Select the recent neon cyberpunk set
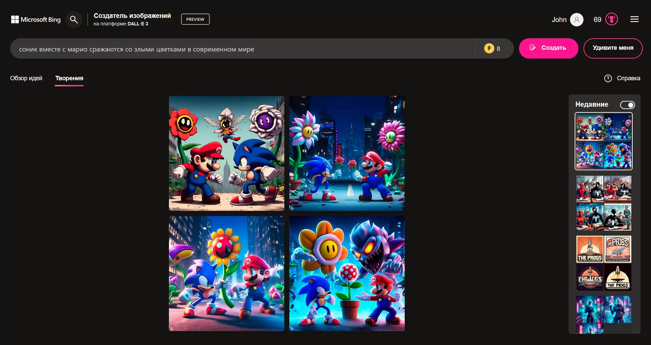 (604, 315)
